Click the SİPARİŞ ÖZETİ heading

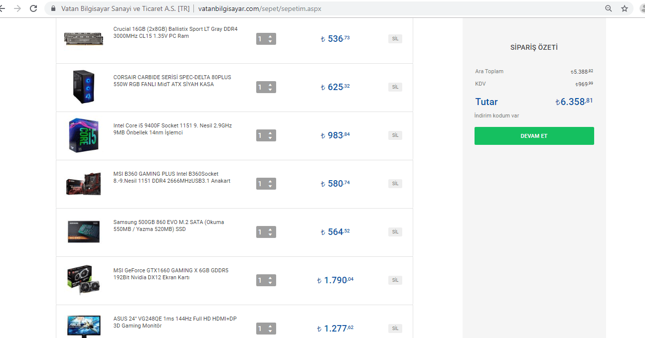[534, 48]
